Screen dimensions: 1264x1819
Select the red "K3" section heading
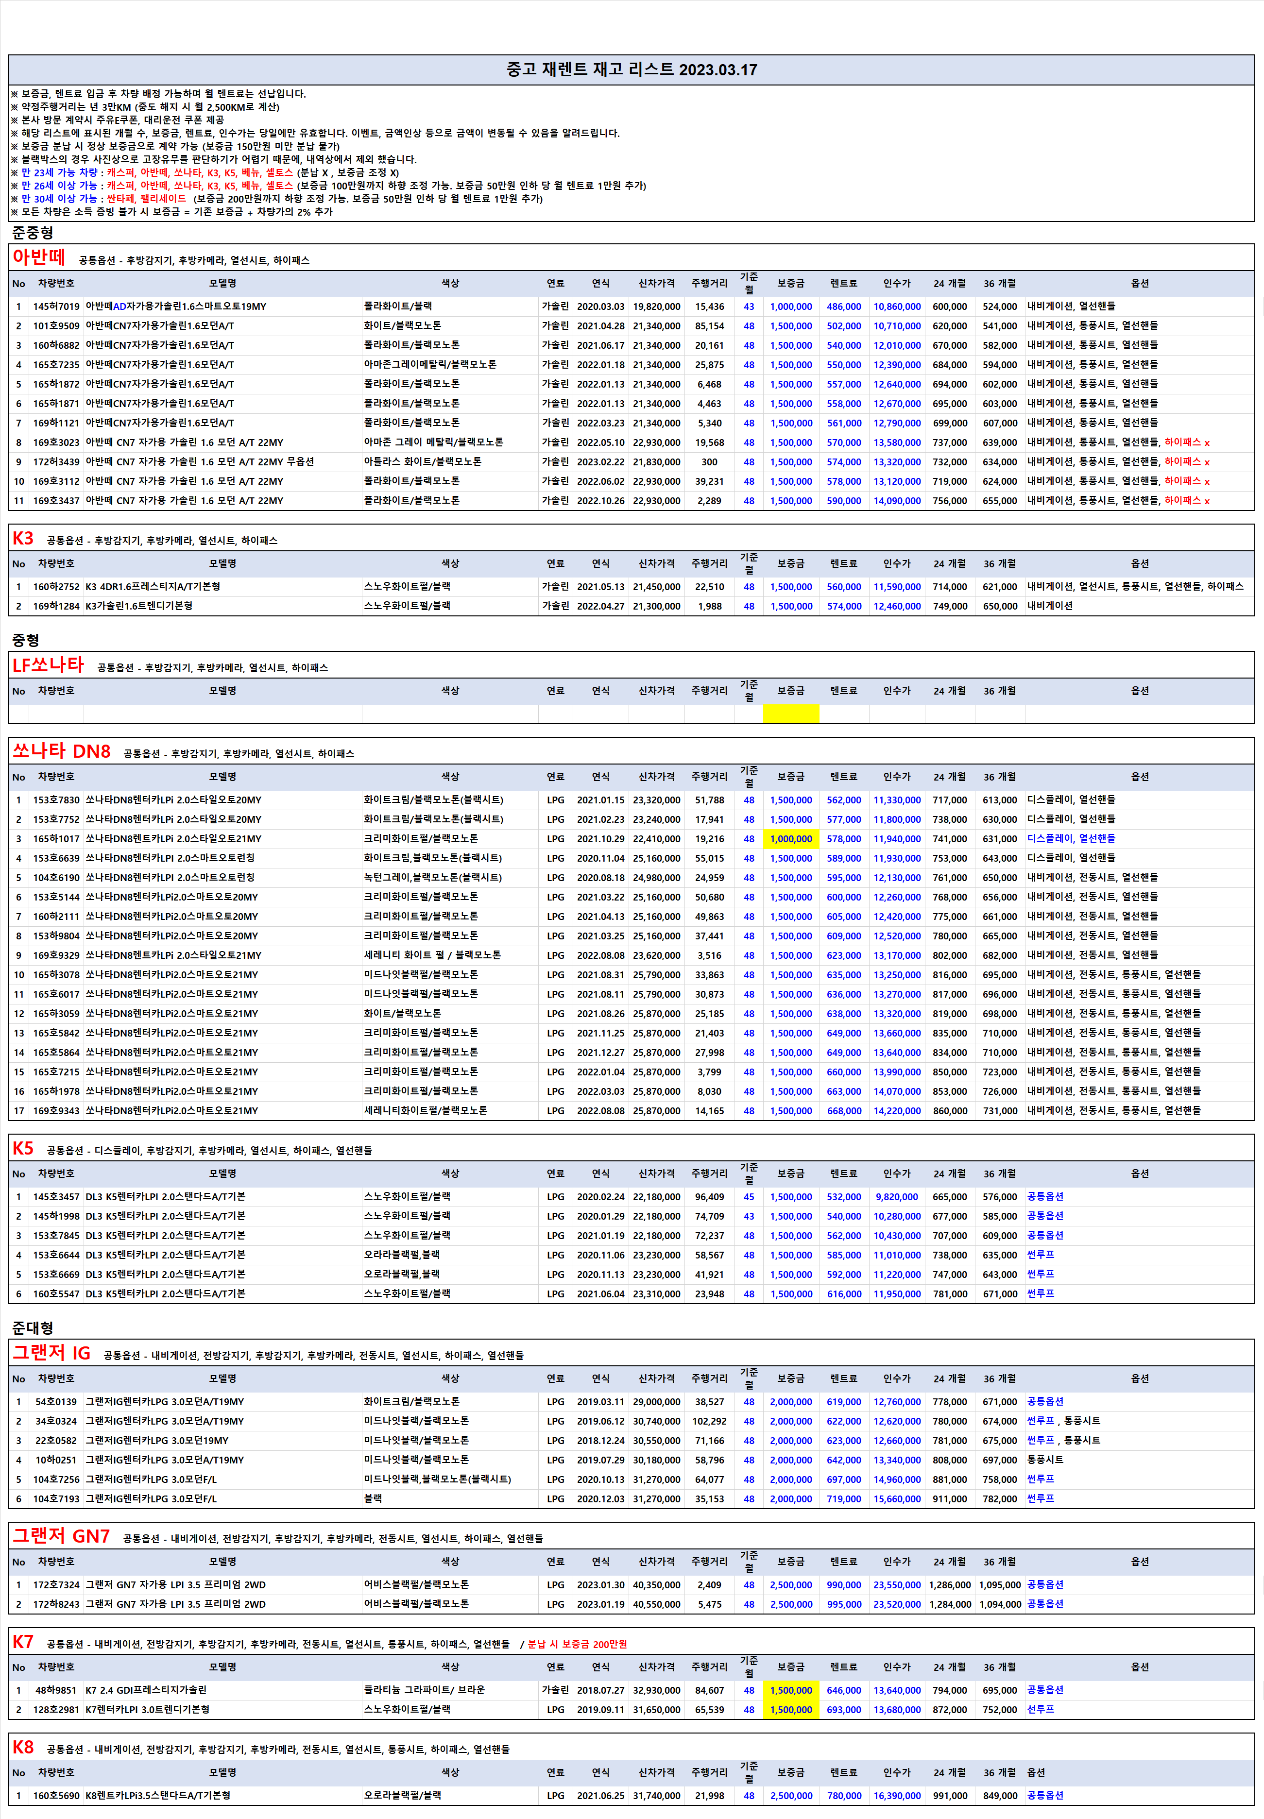23,538
